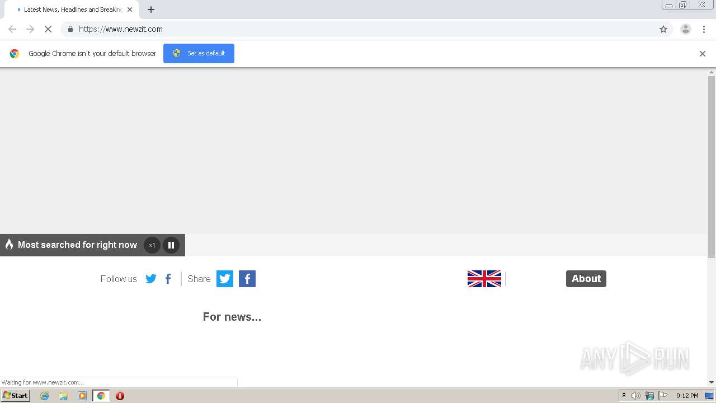The width and height of the screenshot is (716, 403).
Task: Go back to previous page
Action: [12, 29]
